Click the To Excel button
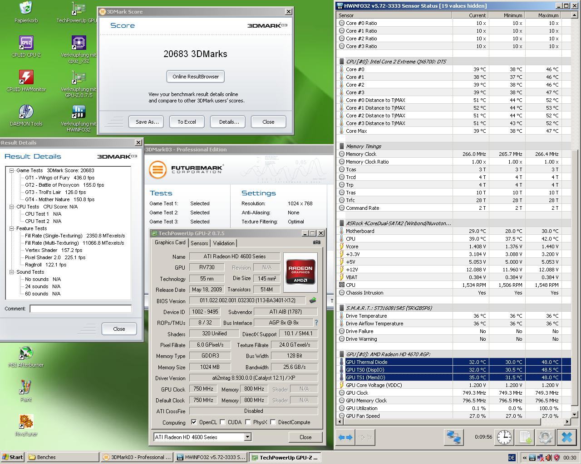 pos(187,122)
